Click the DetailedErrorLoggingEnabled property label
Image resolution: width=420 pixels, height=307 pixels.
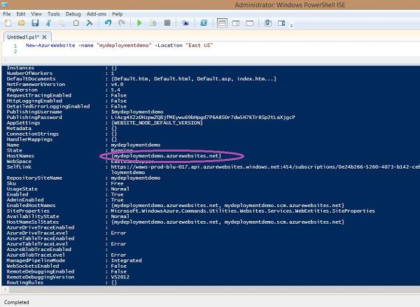(x=48, y=106)
